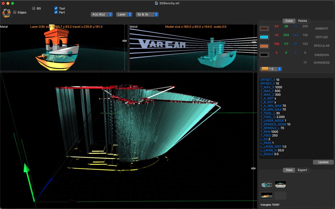This screenshot has height=209, width=335.
Task: Enable the BG checkbox
Action: tap(33, 8)
